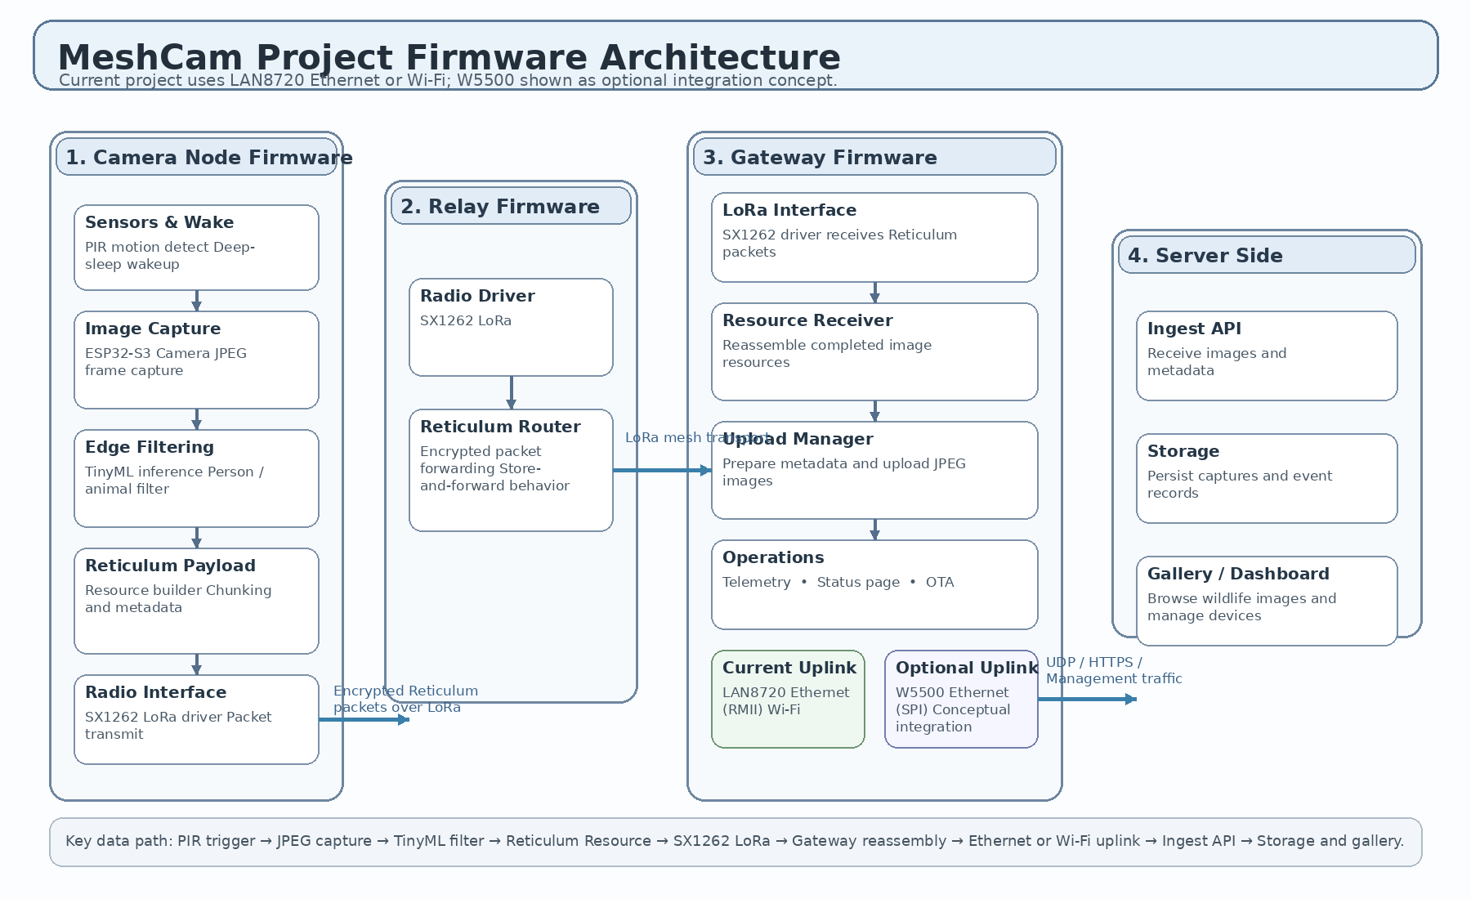Click 'LAN8720 Ethernet (RMII) Wi-Fi' text

pyautogui.click(x=785, y=700)
